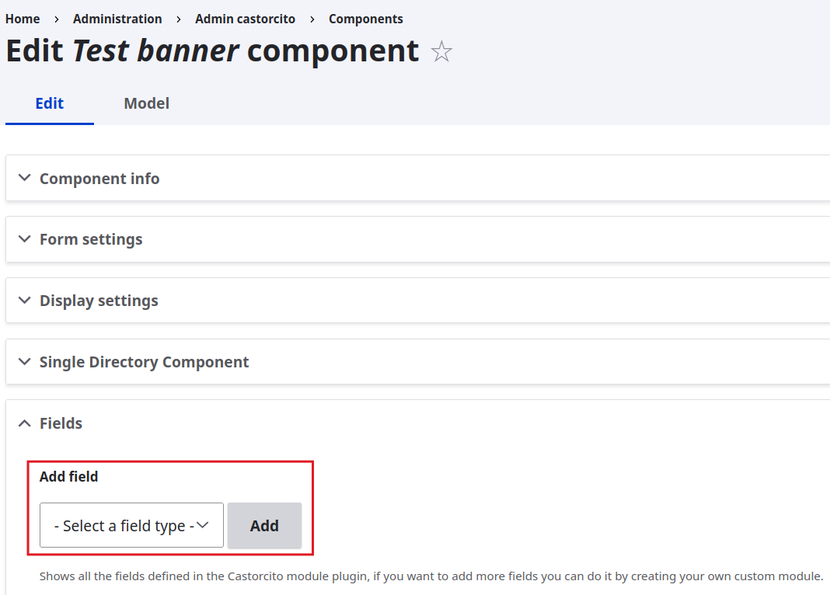Click the chevron icon beside Component info
Viewport: 830px width, 595px height.
click(25, 178)
